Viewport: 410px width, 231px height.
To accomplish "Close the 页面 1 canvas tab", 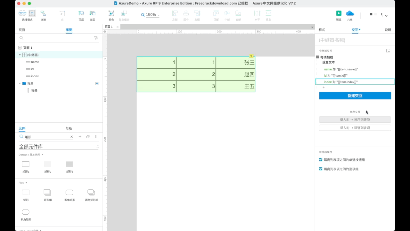I will tap(118, 27).
